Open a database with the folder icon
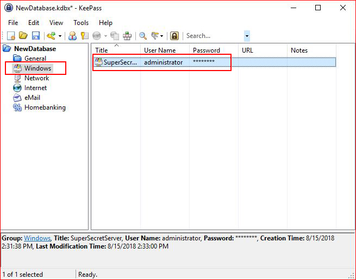 (x=23, y=36)
